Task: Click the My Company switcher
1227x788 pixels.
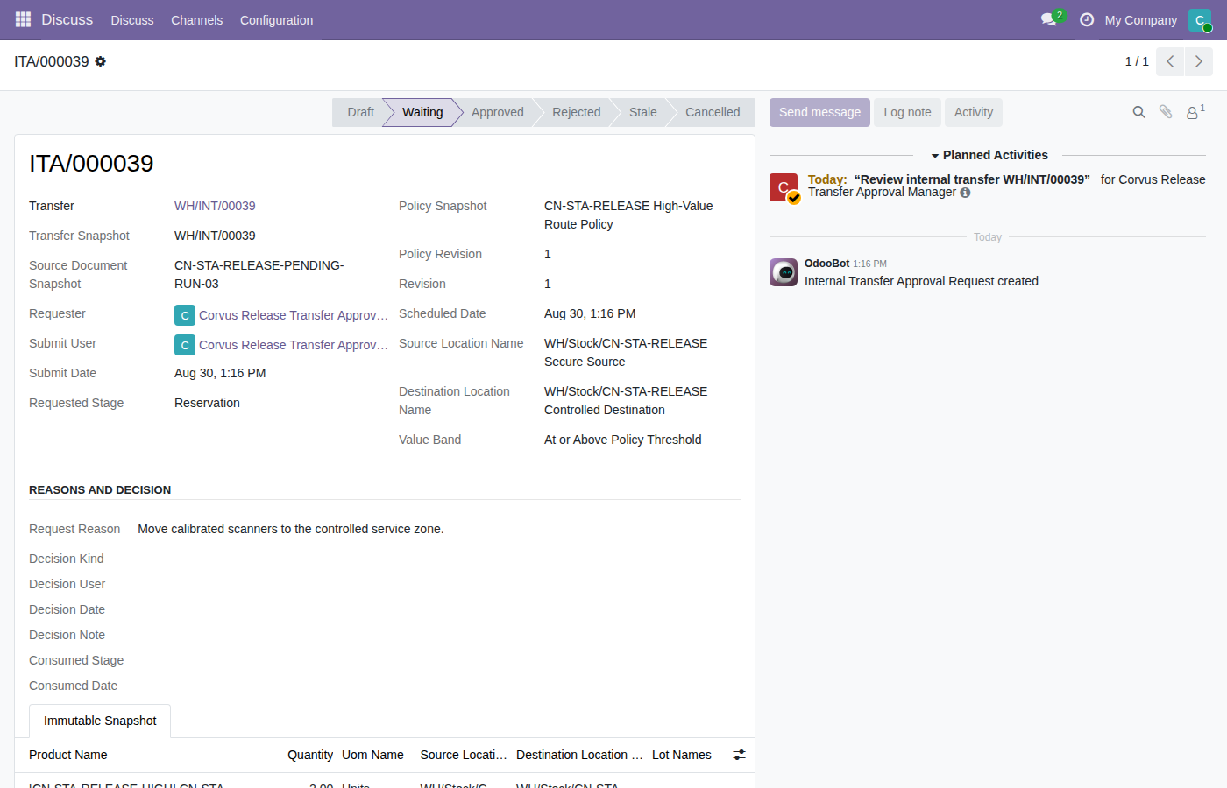Action: (1141, 20)
